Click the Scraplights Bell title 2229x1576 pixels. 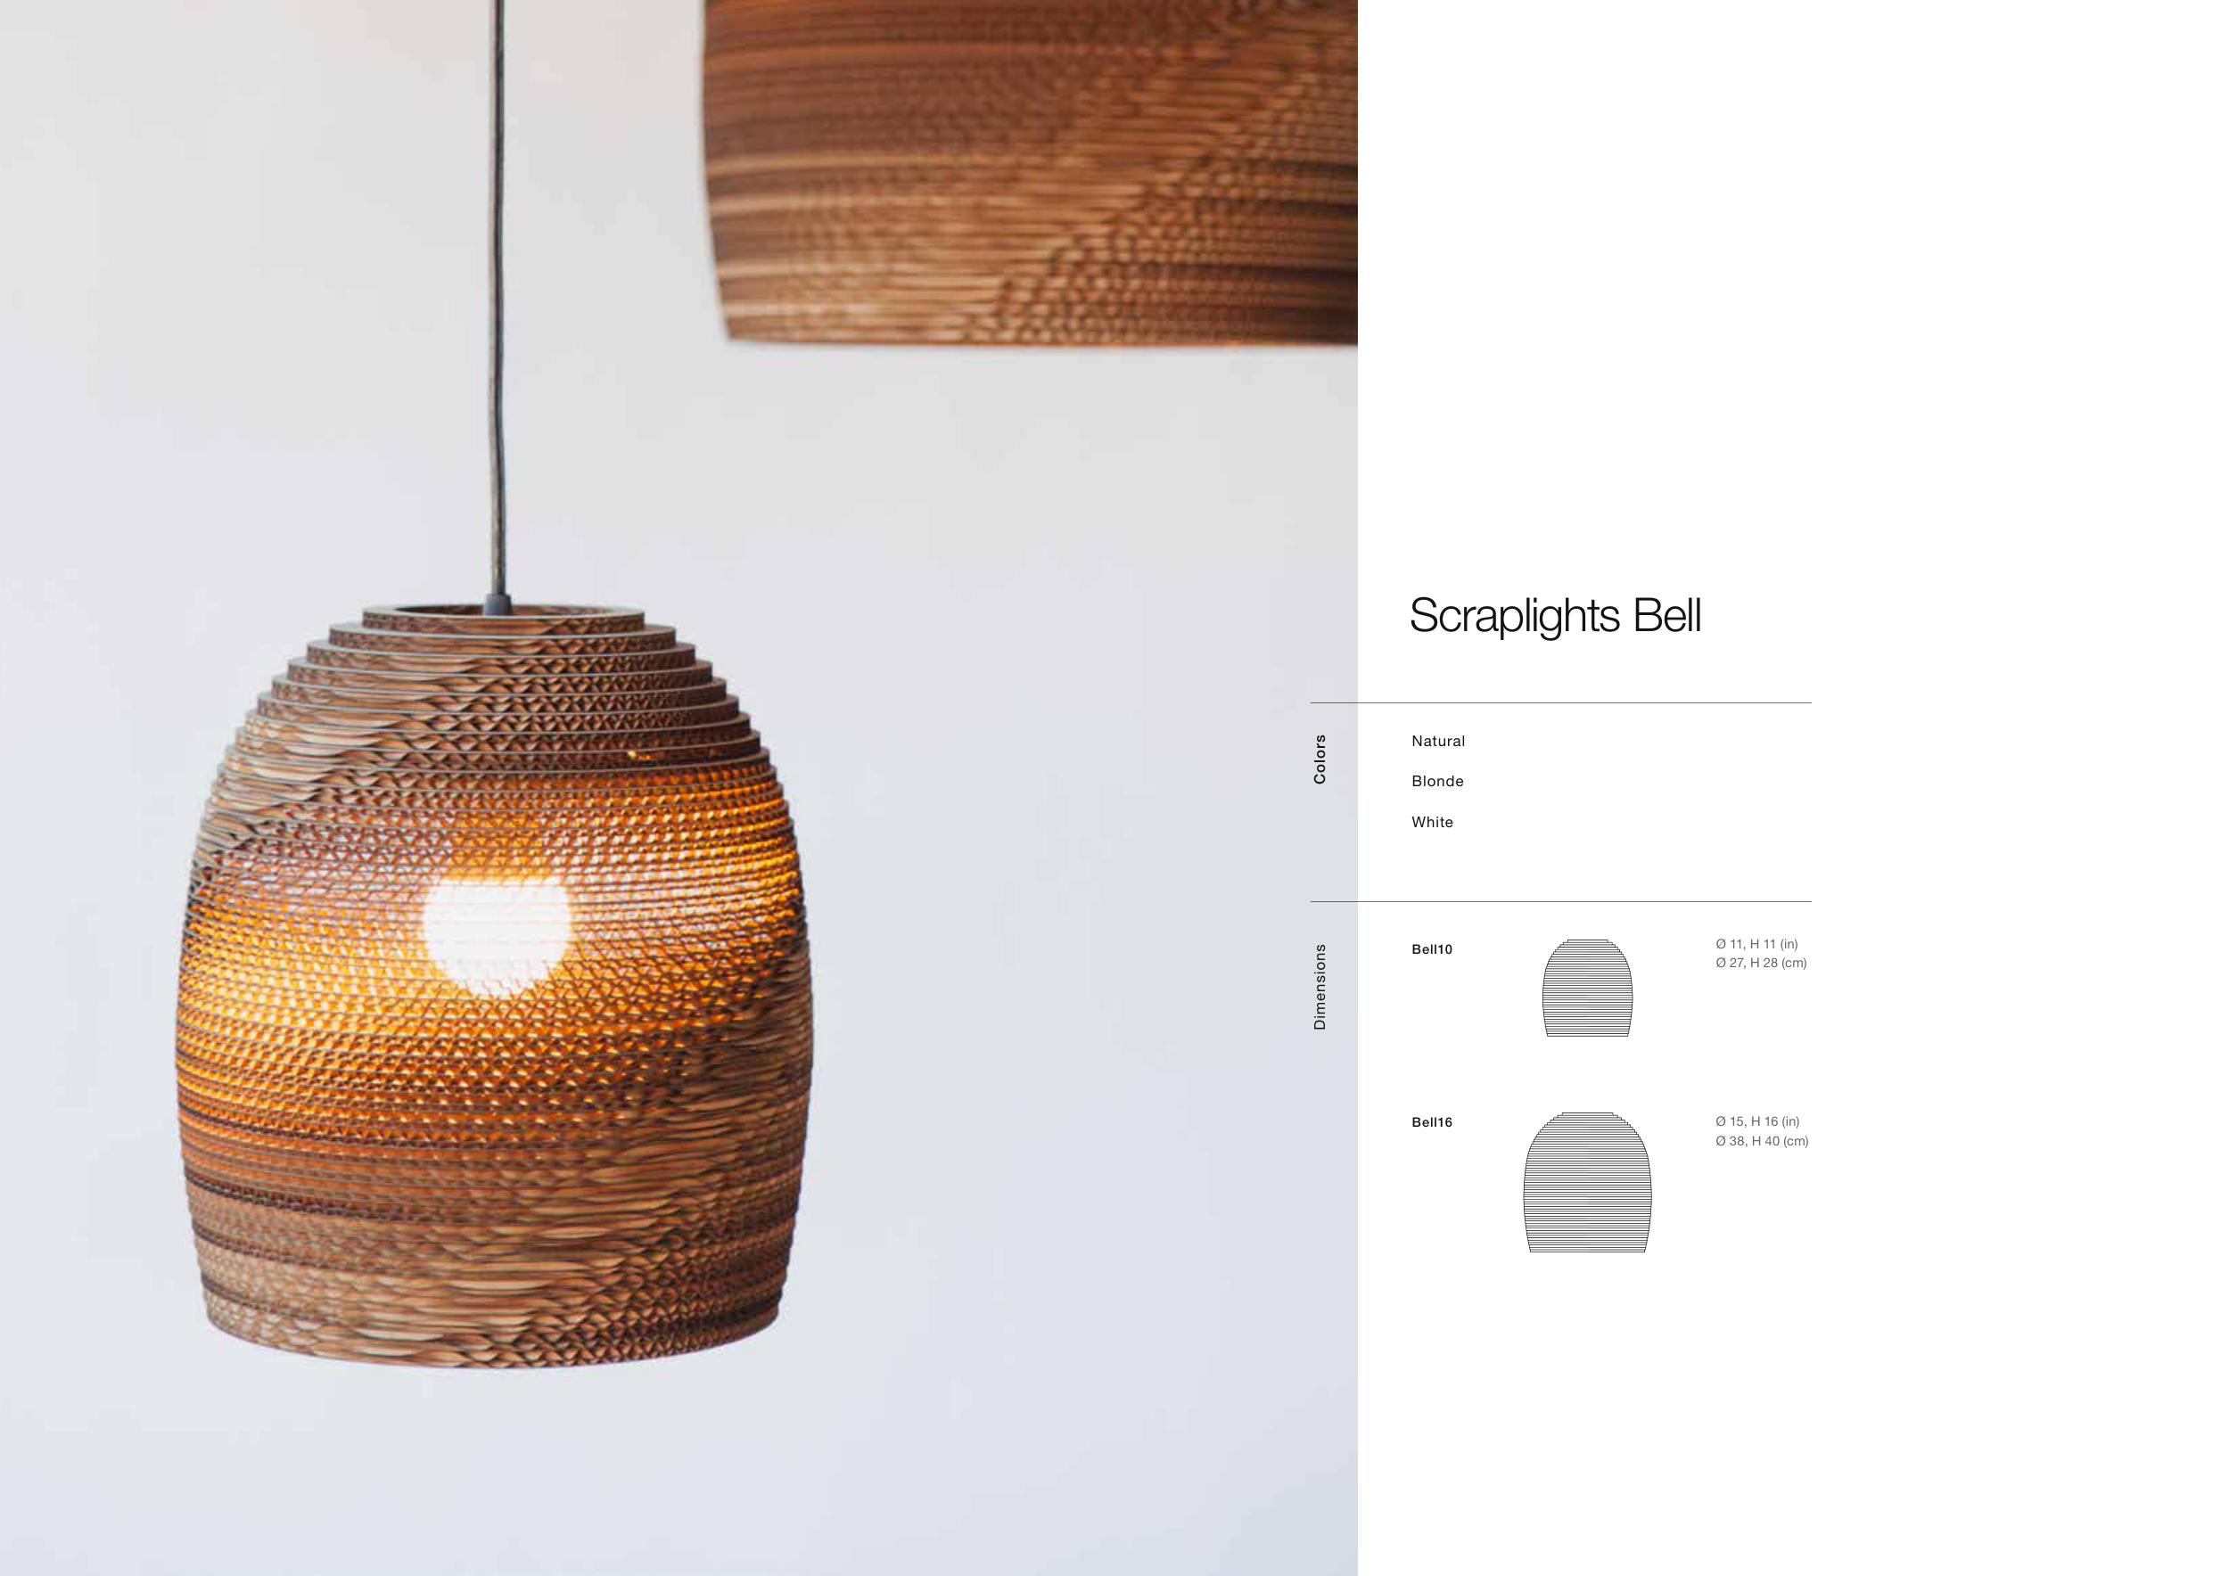pyautogui.click(x=1554, y=616)
